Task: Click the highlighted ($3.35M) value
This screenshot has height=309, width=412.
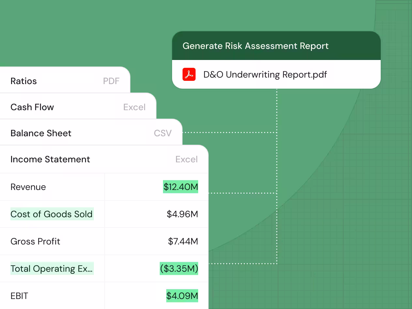Action: 179,269
